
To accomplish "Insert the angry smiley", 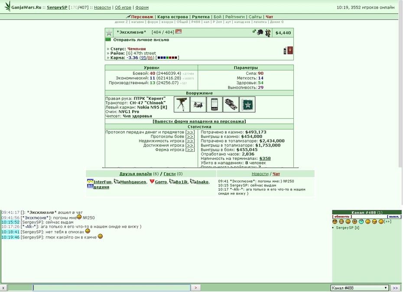I will [x=354, y=222].
